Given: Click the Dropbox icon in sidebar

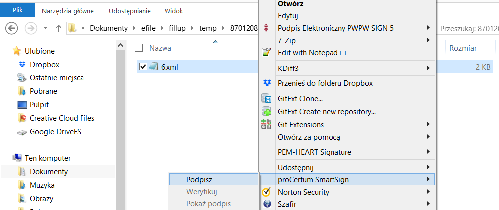Looking at the screenshot, I should [x=22, y=65].
